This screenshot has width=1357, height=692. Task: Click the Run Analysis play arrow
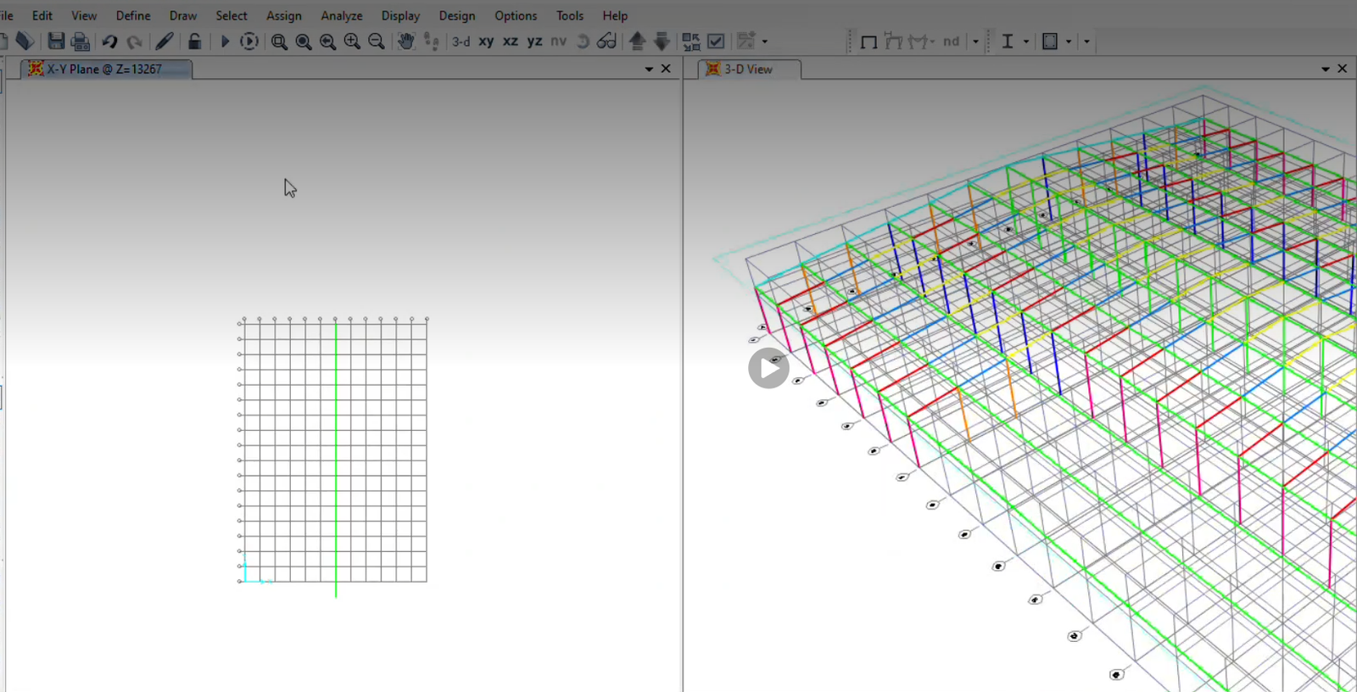click(225, 41)
